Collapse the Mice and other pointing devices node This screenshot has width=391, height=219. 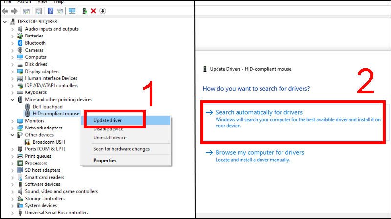pos(13,100)
